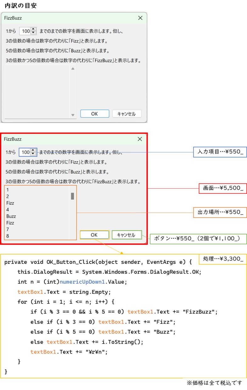This screenshot has width=247, height=390.
Task: Click the 100 number field in empty-output dialog
Action: (25, 31)
